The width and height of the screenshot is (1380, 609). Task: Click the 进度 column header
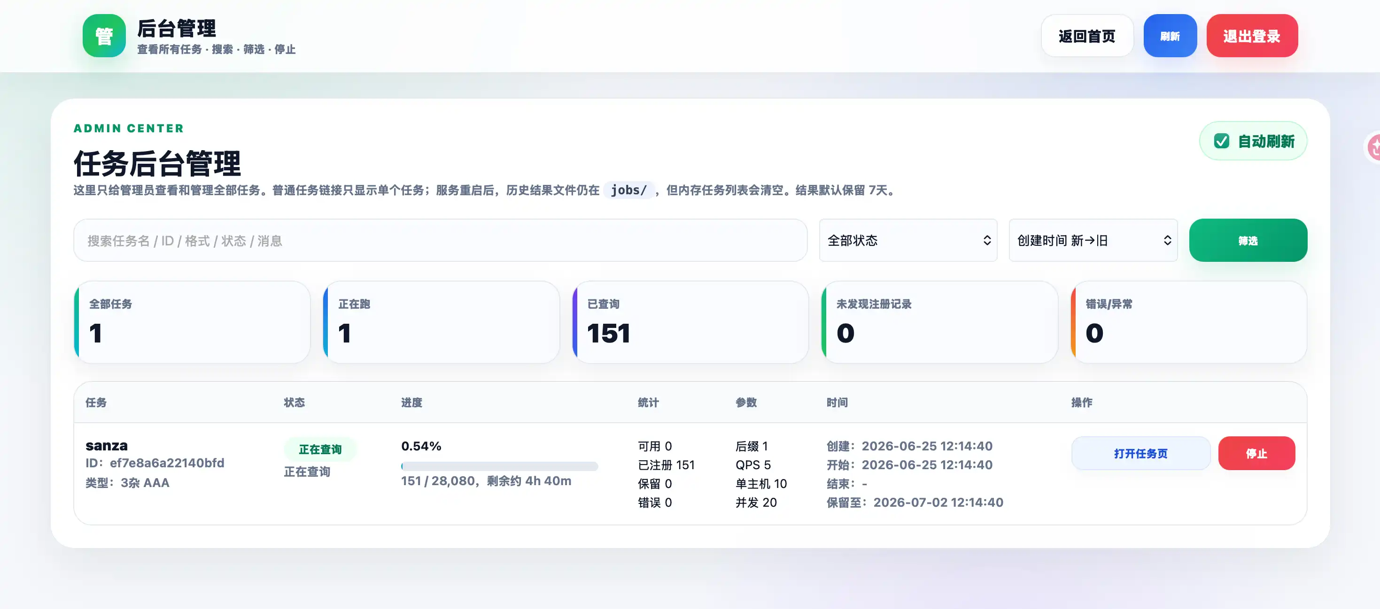tap(411, 403)
